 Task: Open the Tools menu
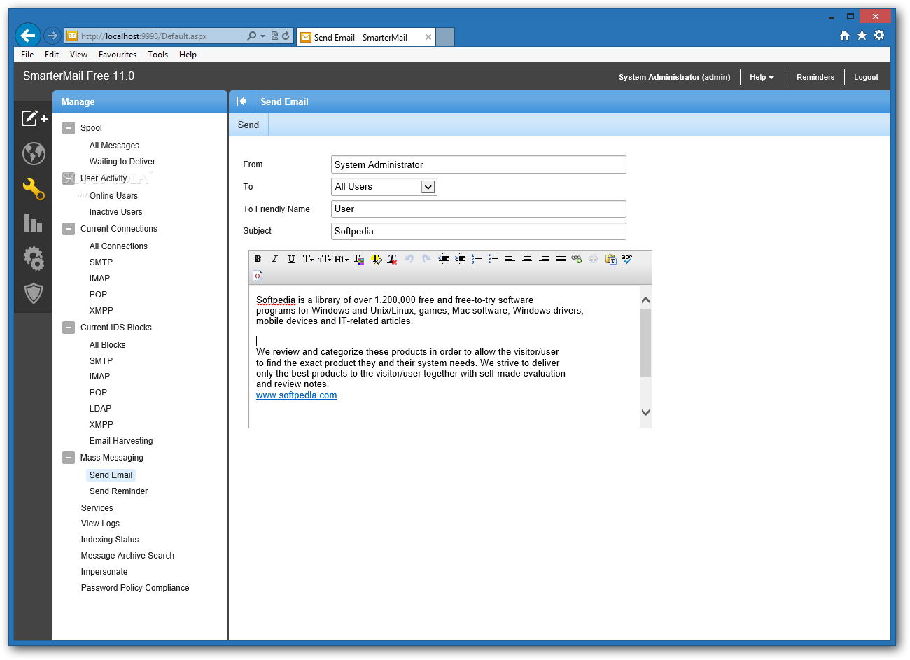click(157, 55)
